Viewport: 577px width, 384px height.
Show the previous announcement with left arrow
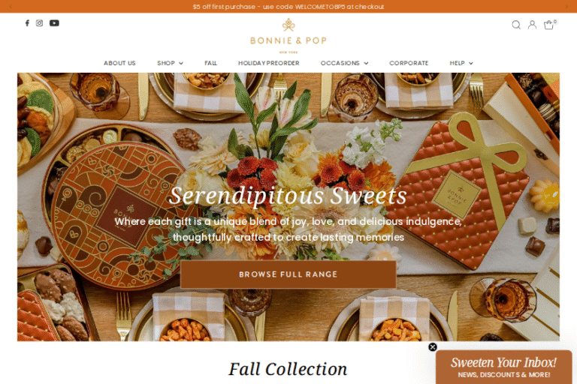(x=11, y=7)
